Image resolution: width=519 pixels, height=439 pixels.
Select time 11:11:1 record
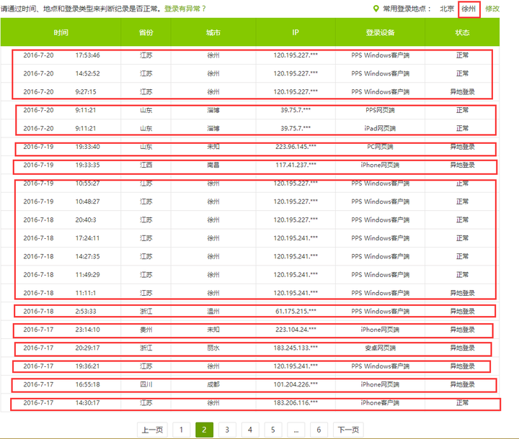[x=85, y=293]
